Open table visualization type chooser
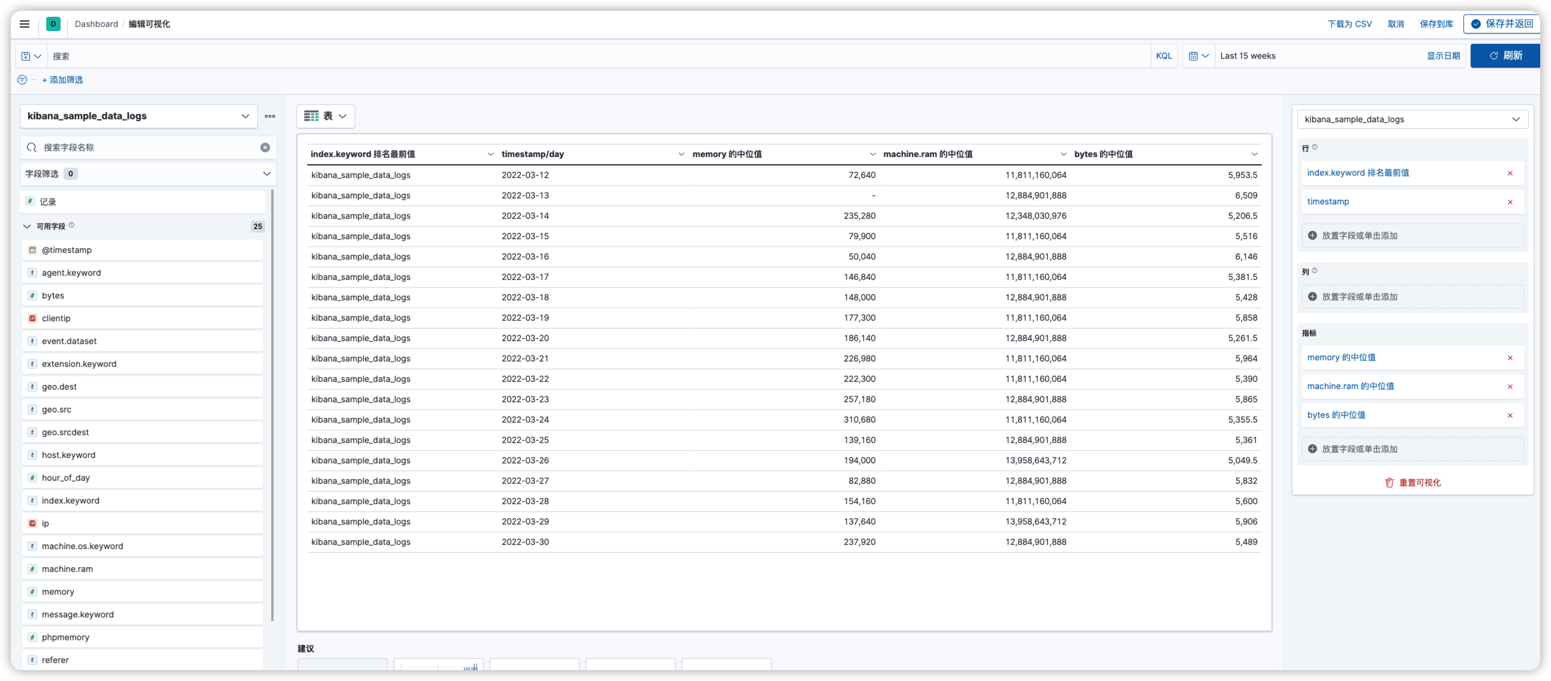 pyautogui.click(x=325, y=116)
